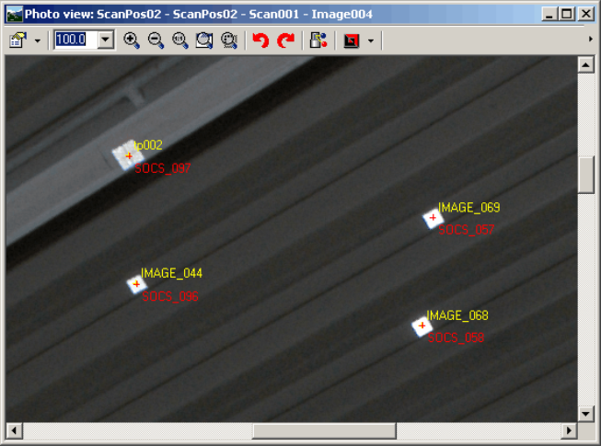Open the dropdown arrow beside properties icon

pyautogui.click(x=38, y=40)
